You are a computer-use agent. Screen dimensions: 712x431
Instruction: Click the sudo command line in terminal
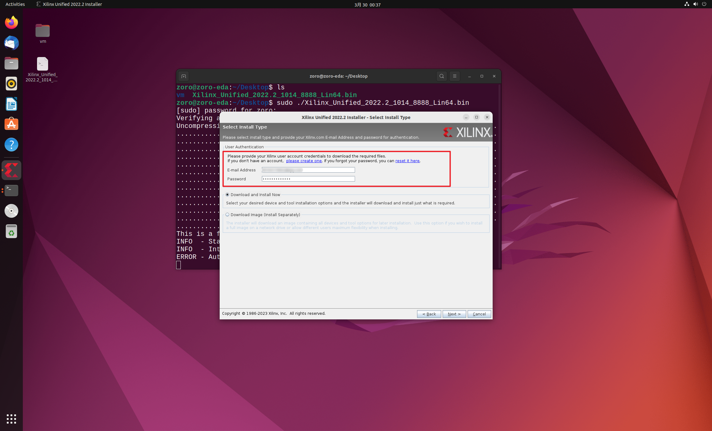[323, 103]
